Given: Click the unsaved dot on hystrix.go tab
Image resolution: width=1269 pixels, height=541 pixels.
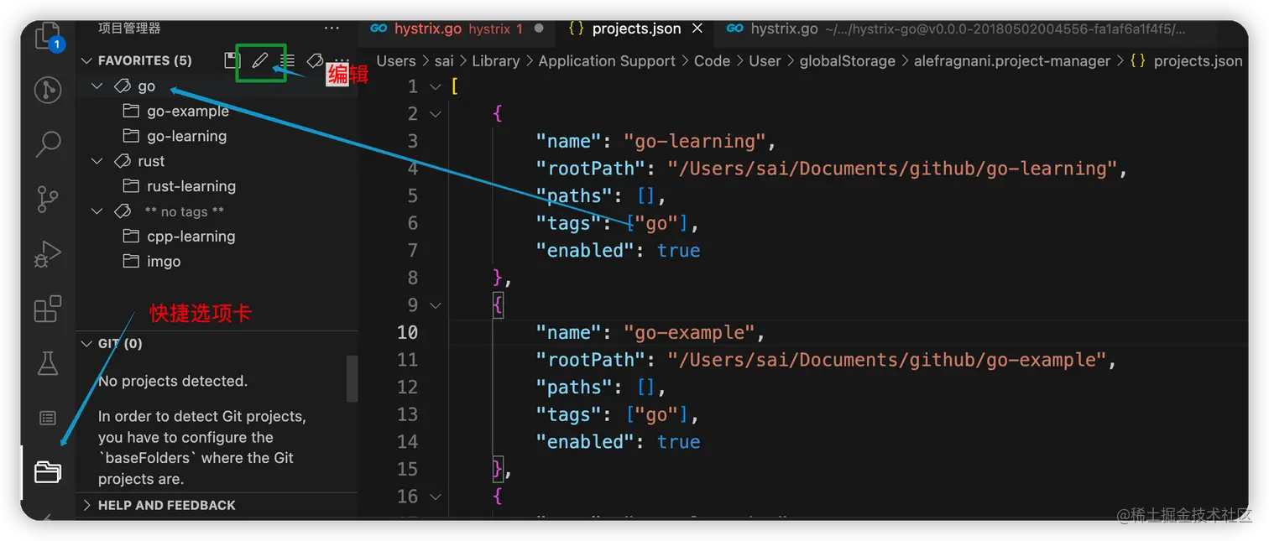Looking at the screenshot, I should 539,29.
